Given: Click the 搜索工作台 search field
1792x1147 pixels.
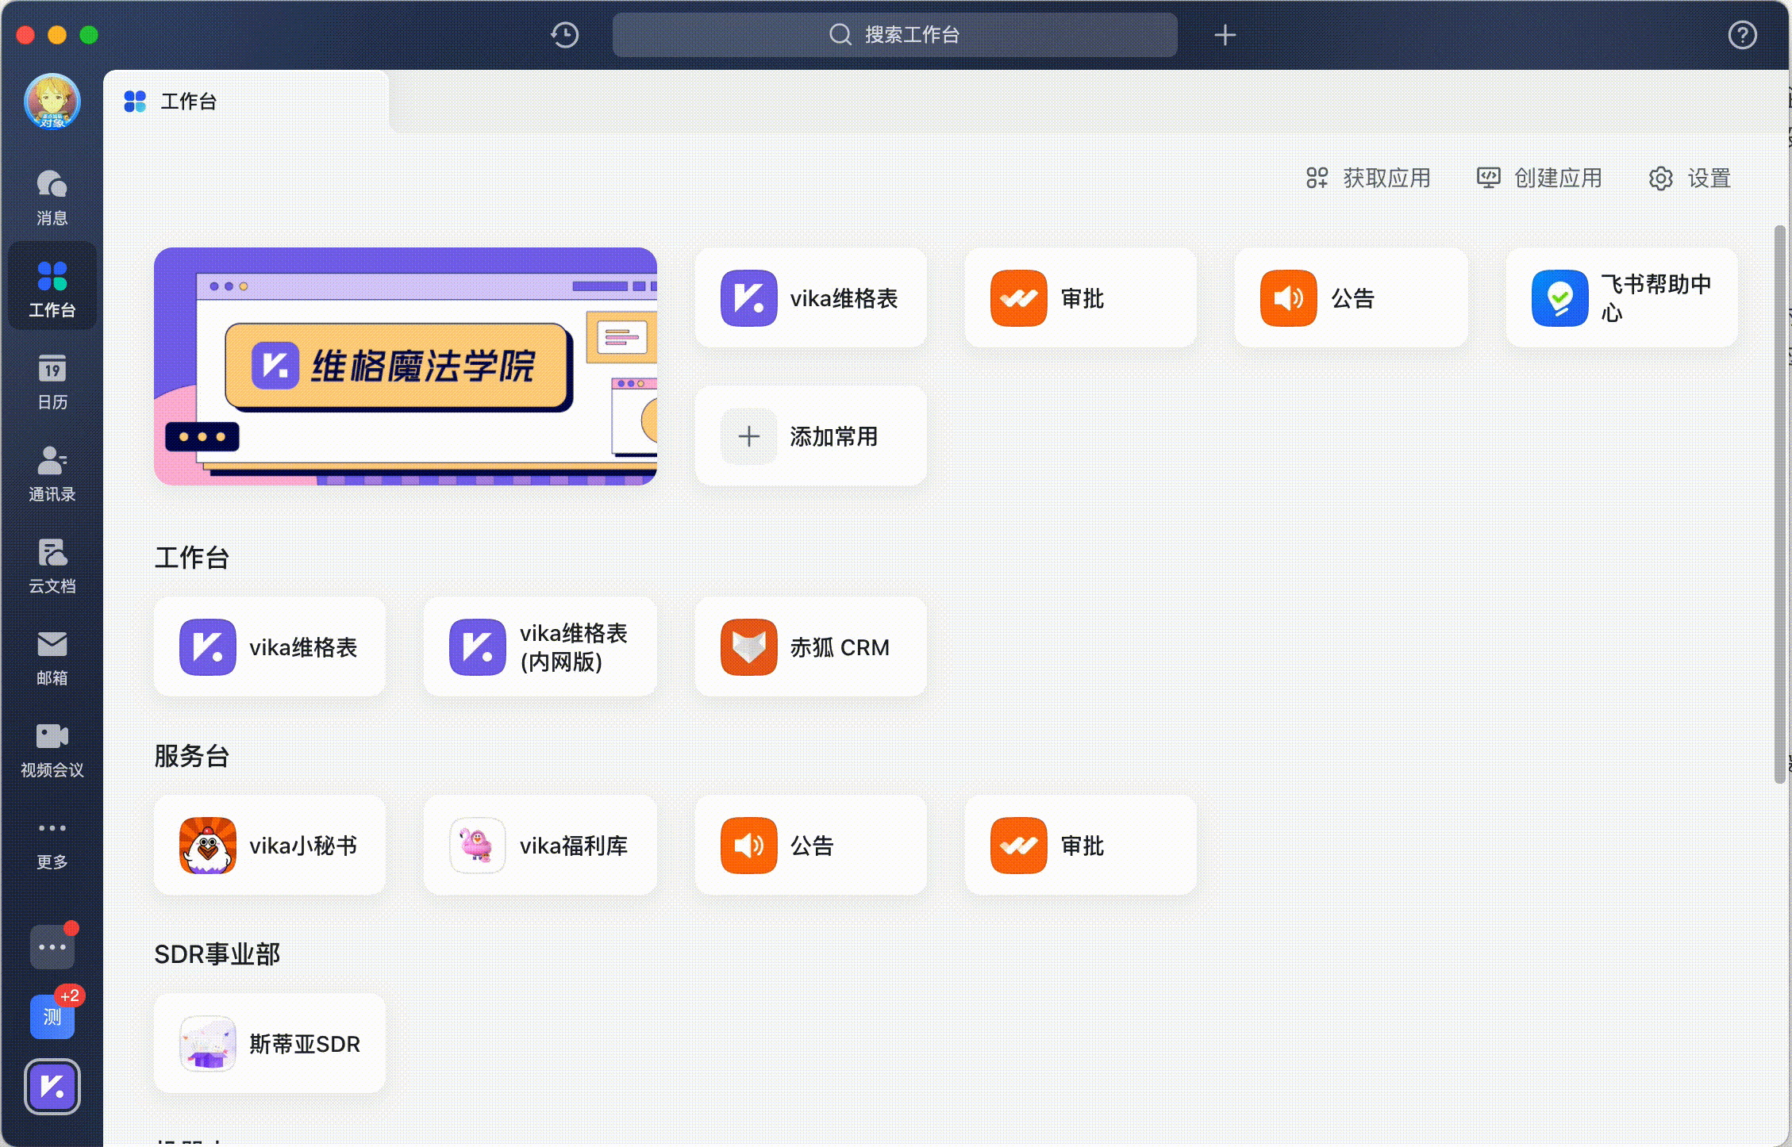Looking at the screenshot, I should click(894, 34).
